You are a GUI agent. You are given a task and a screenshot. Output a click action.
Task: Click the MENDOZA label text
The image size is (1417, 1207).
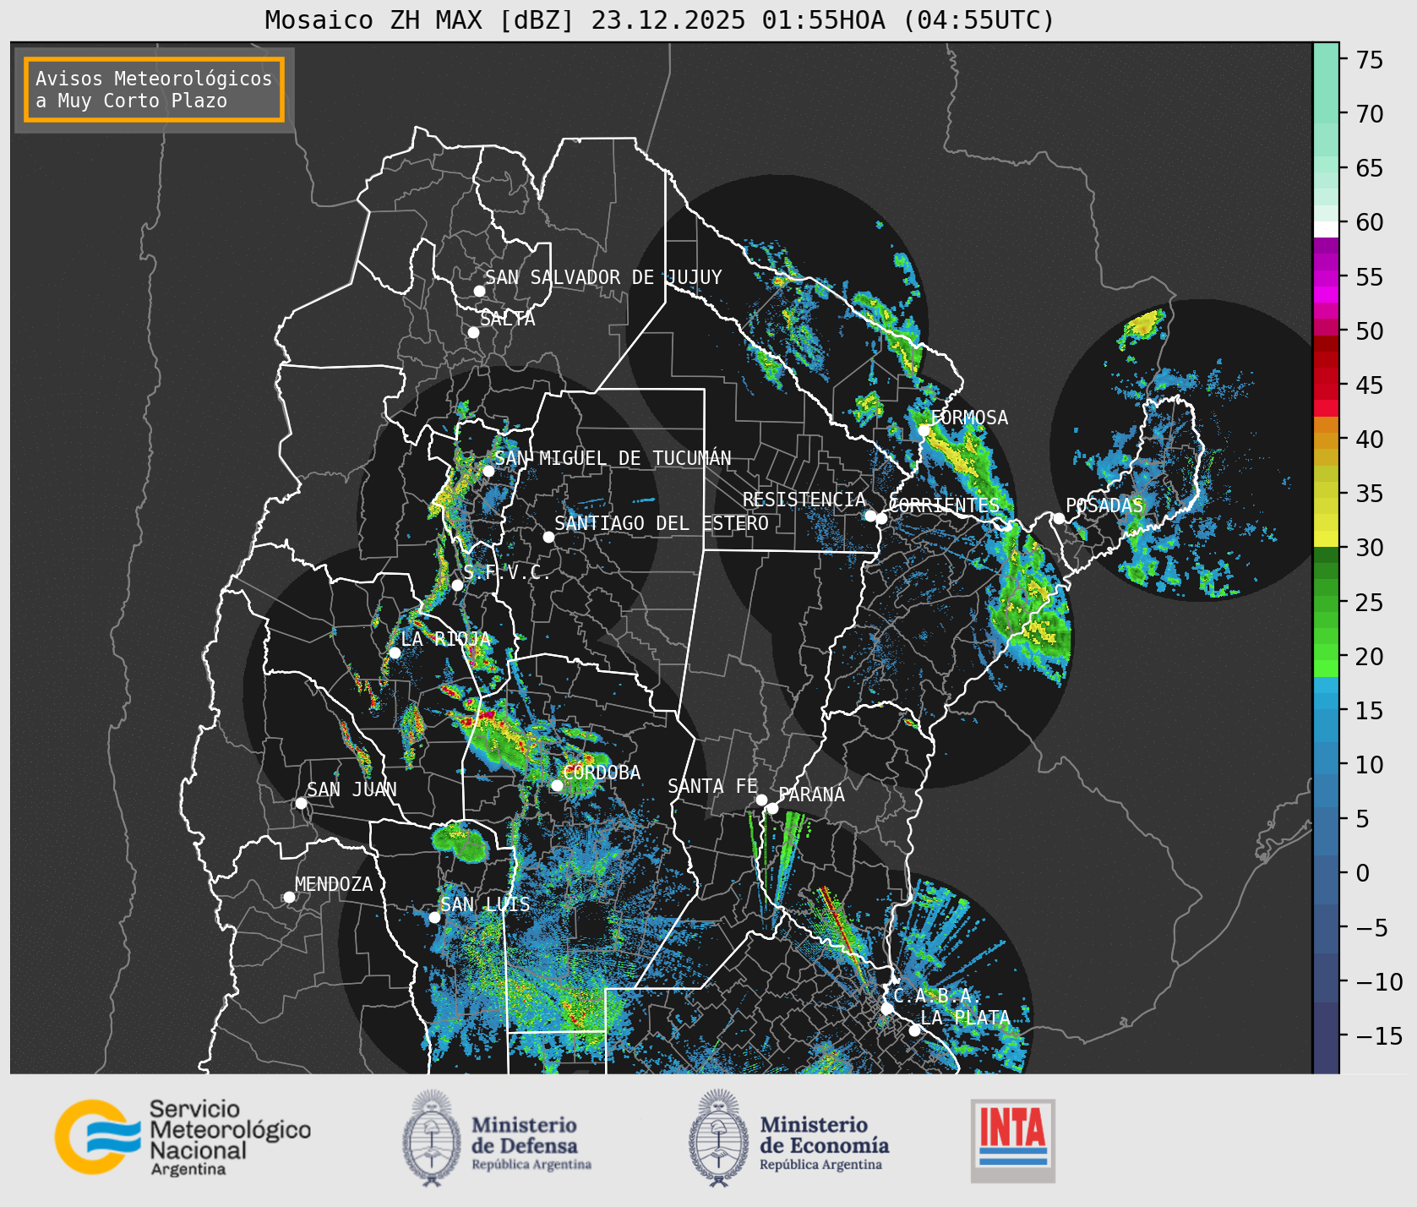pyautogui.click(x=334, y=884)
